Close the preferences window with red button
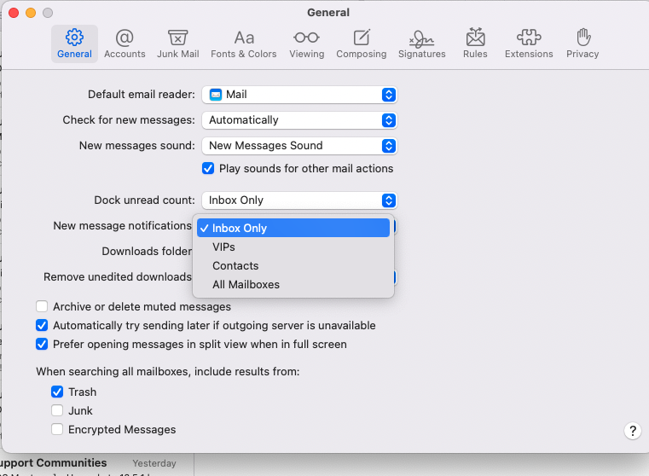Screen dimensions: 649x476 [x=14, y=13]
